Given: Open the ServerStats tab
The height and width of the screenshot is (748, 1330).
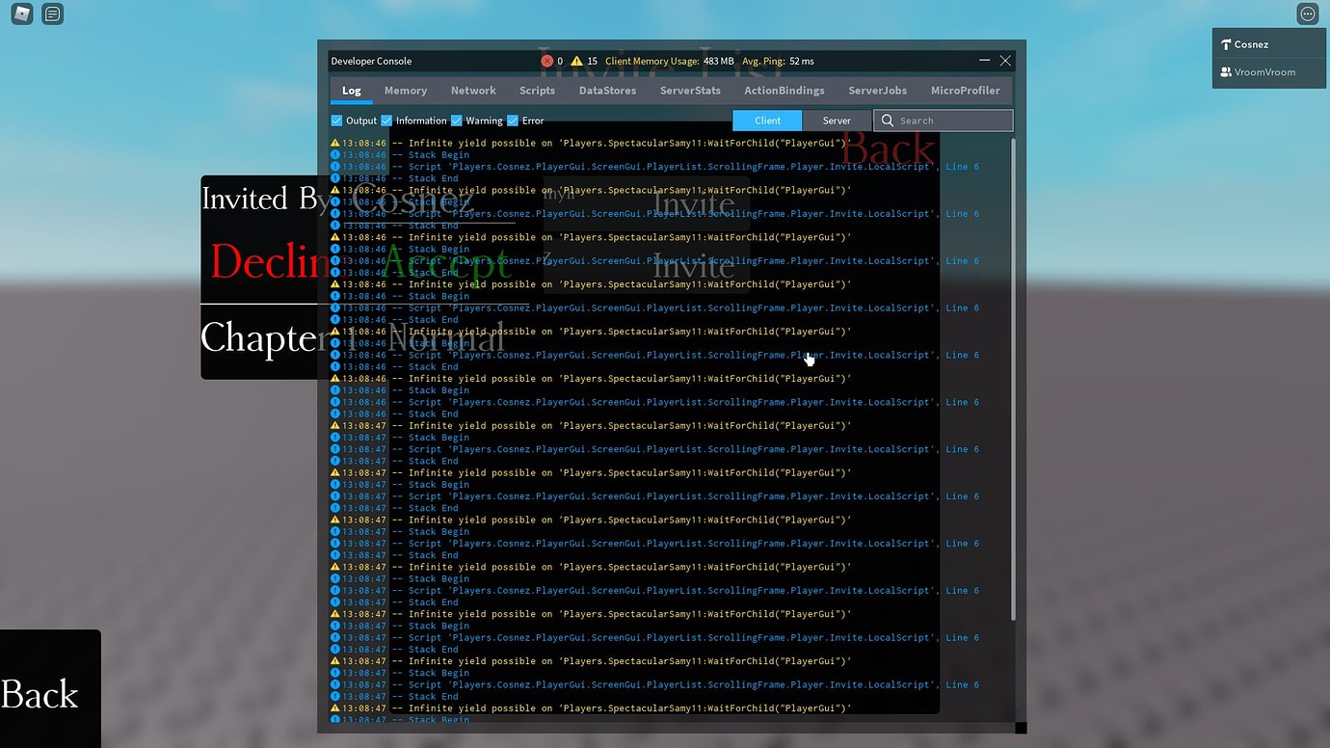Looking at the screenshot, I should click(x=690, y=90).
